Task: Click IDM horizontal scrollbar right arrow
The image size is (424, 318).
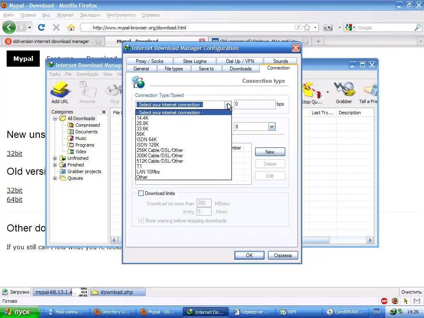Action: tap(370, 240)
